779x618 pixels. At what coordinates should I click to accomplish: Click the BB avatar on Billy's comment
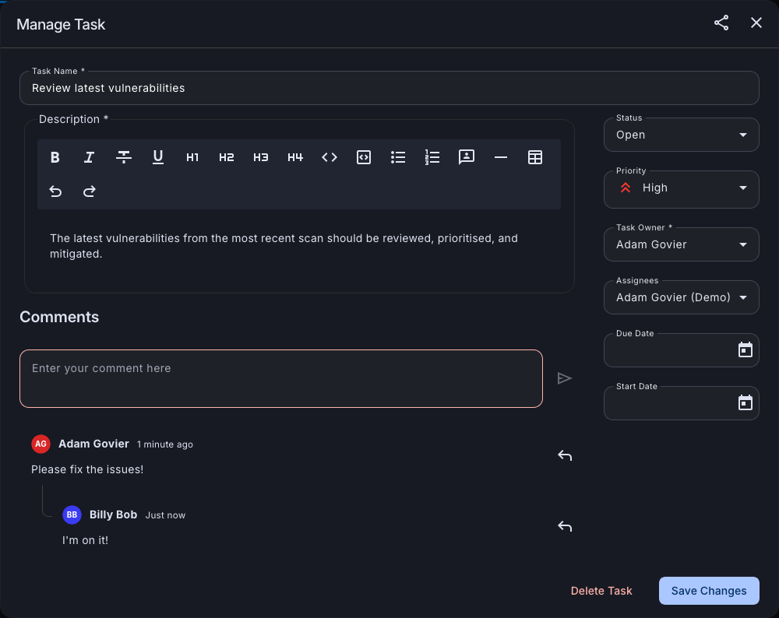(72, 514)
